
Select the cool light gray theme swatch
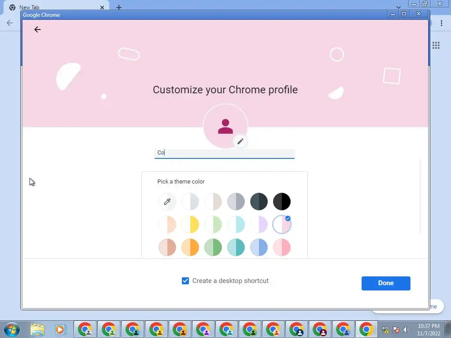(x=190, y=202)
